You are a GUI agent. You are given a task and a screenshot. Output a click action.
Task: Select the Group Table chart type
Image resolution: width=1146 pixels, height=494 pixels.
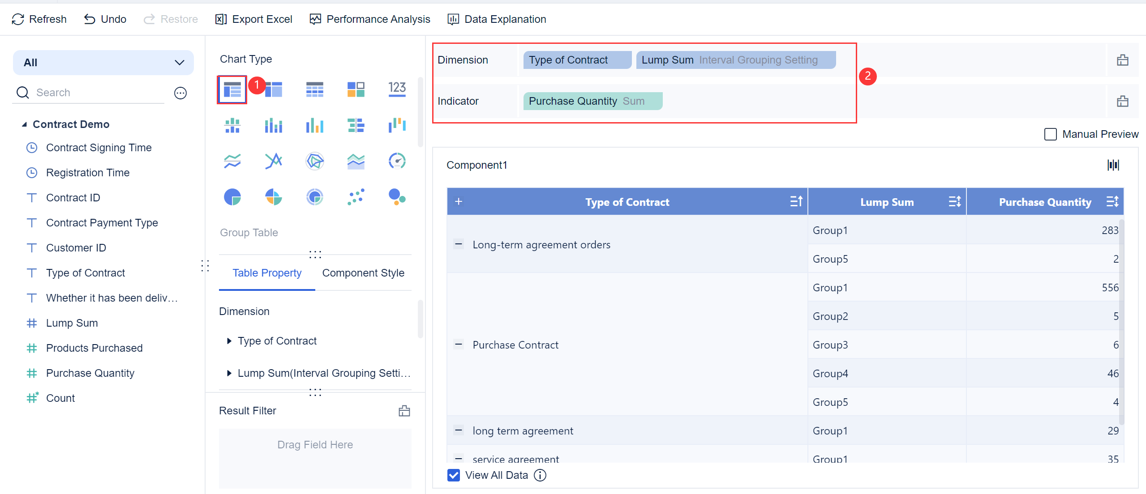pyautogui.click(x=232, y=90)
